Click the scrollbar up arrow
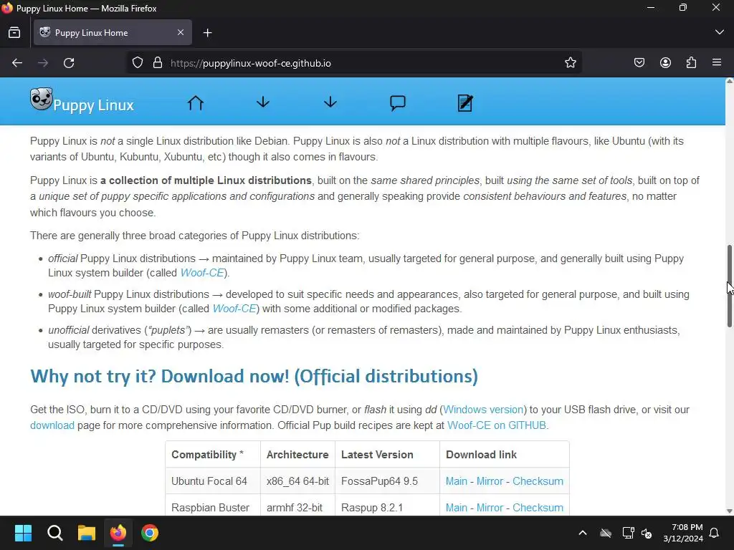This screenshot has width=734, height=550. [x=729, y=82]
